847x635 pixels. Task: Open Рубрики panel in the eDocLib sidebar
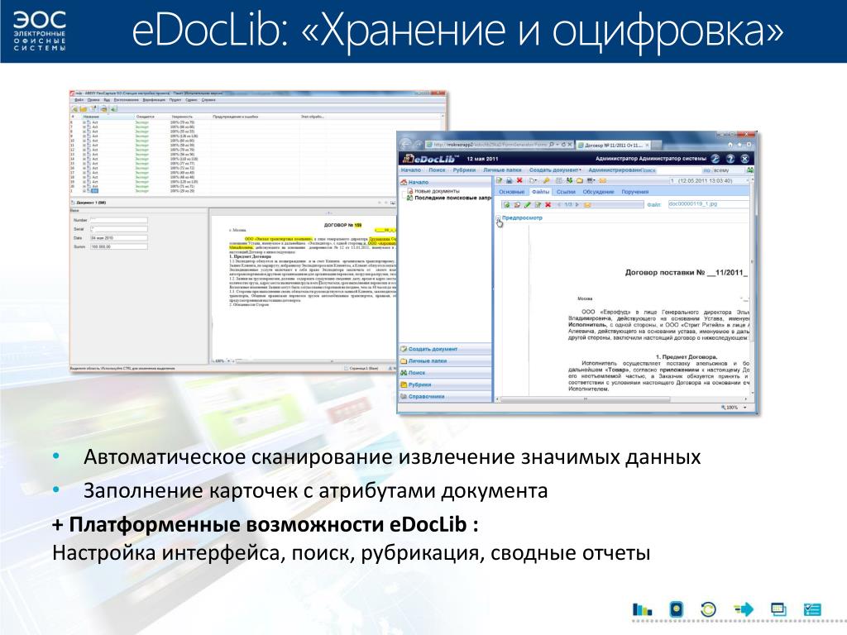[446, 384]
